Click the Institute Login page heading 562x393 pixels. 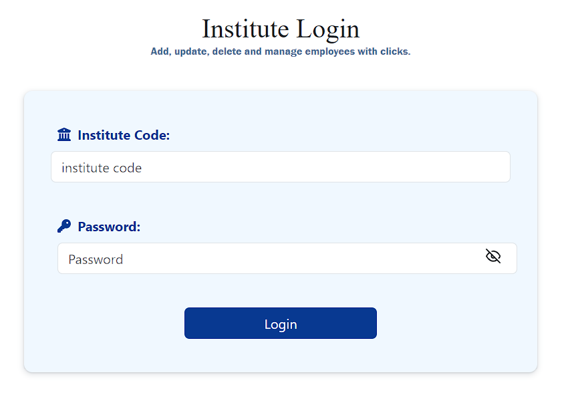[x=281, y=29]
